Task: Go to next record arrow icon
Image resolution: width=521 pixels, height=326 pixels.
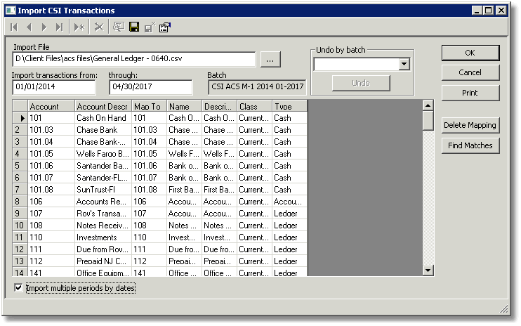Action: click(x=44, y=27)
